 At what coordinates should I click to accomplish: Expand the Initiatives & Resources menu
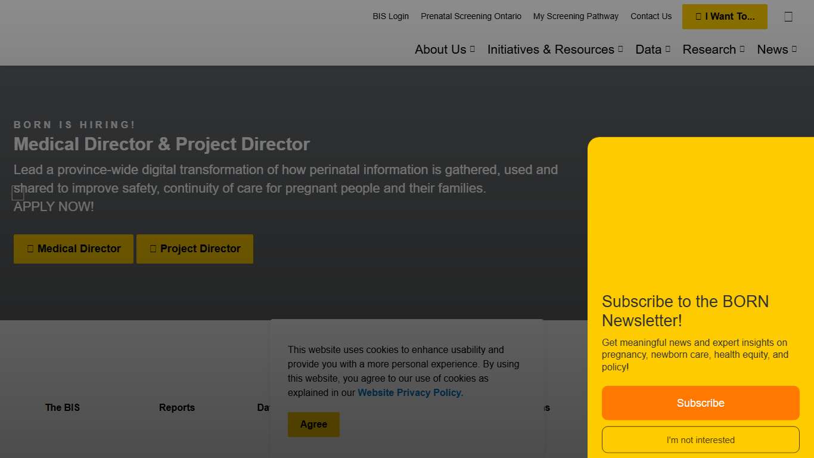click(x=555, y=49)
